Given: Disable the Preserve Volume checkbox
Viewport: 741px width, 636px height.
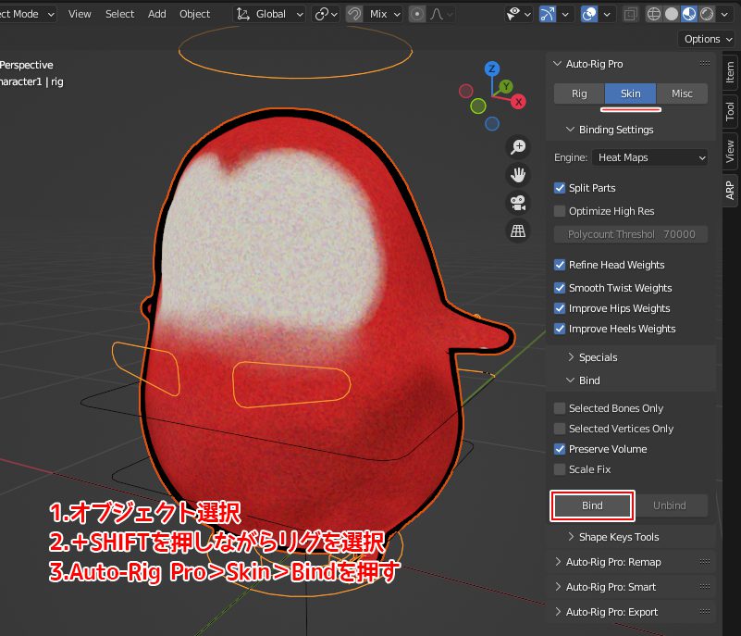Looking at the screenshot, I should click(560, 449).
